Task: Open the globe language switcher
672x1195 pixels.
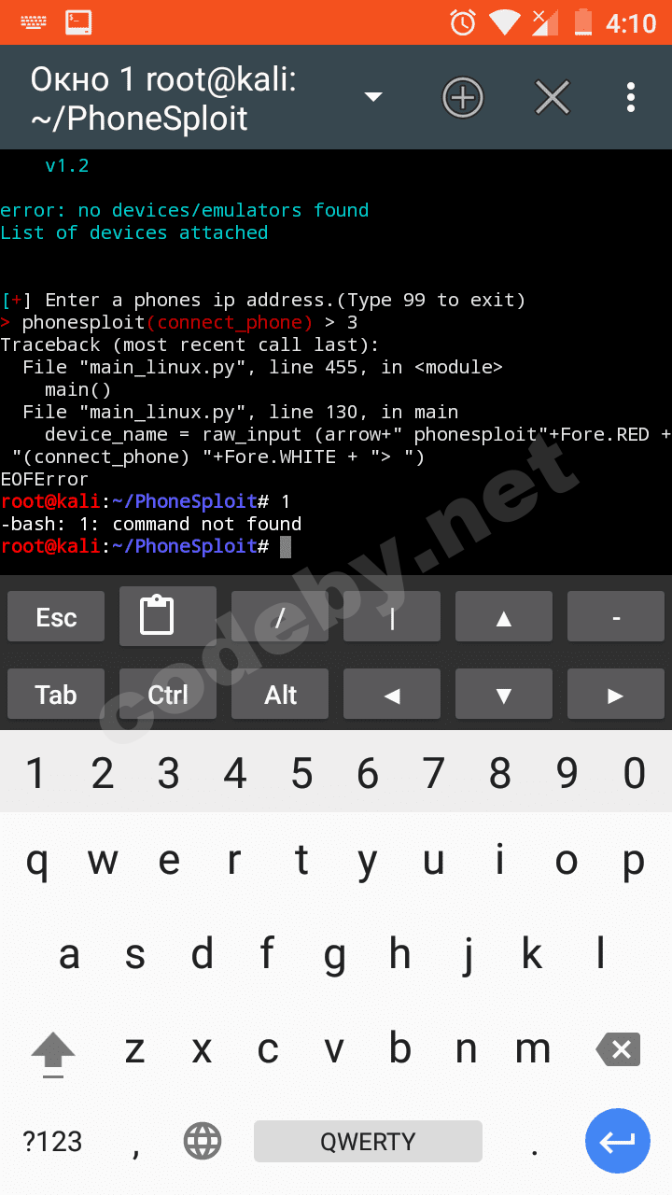Action: pyautogui.click(x=203, y=1141)
